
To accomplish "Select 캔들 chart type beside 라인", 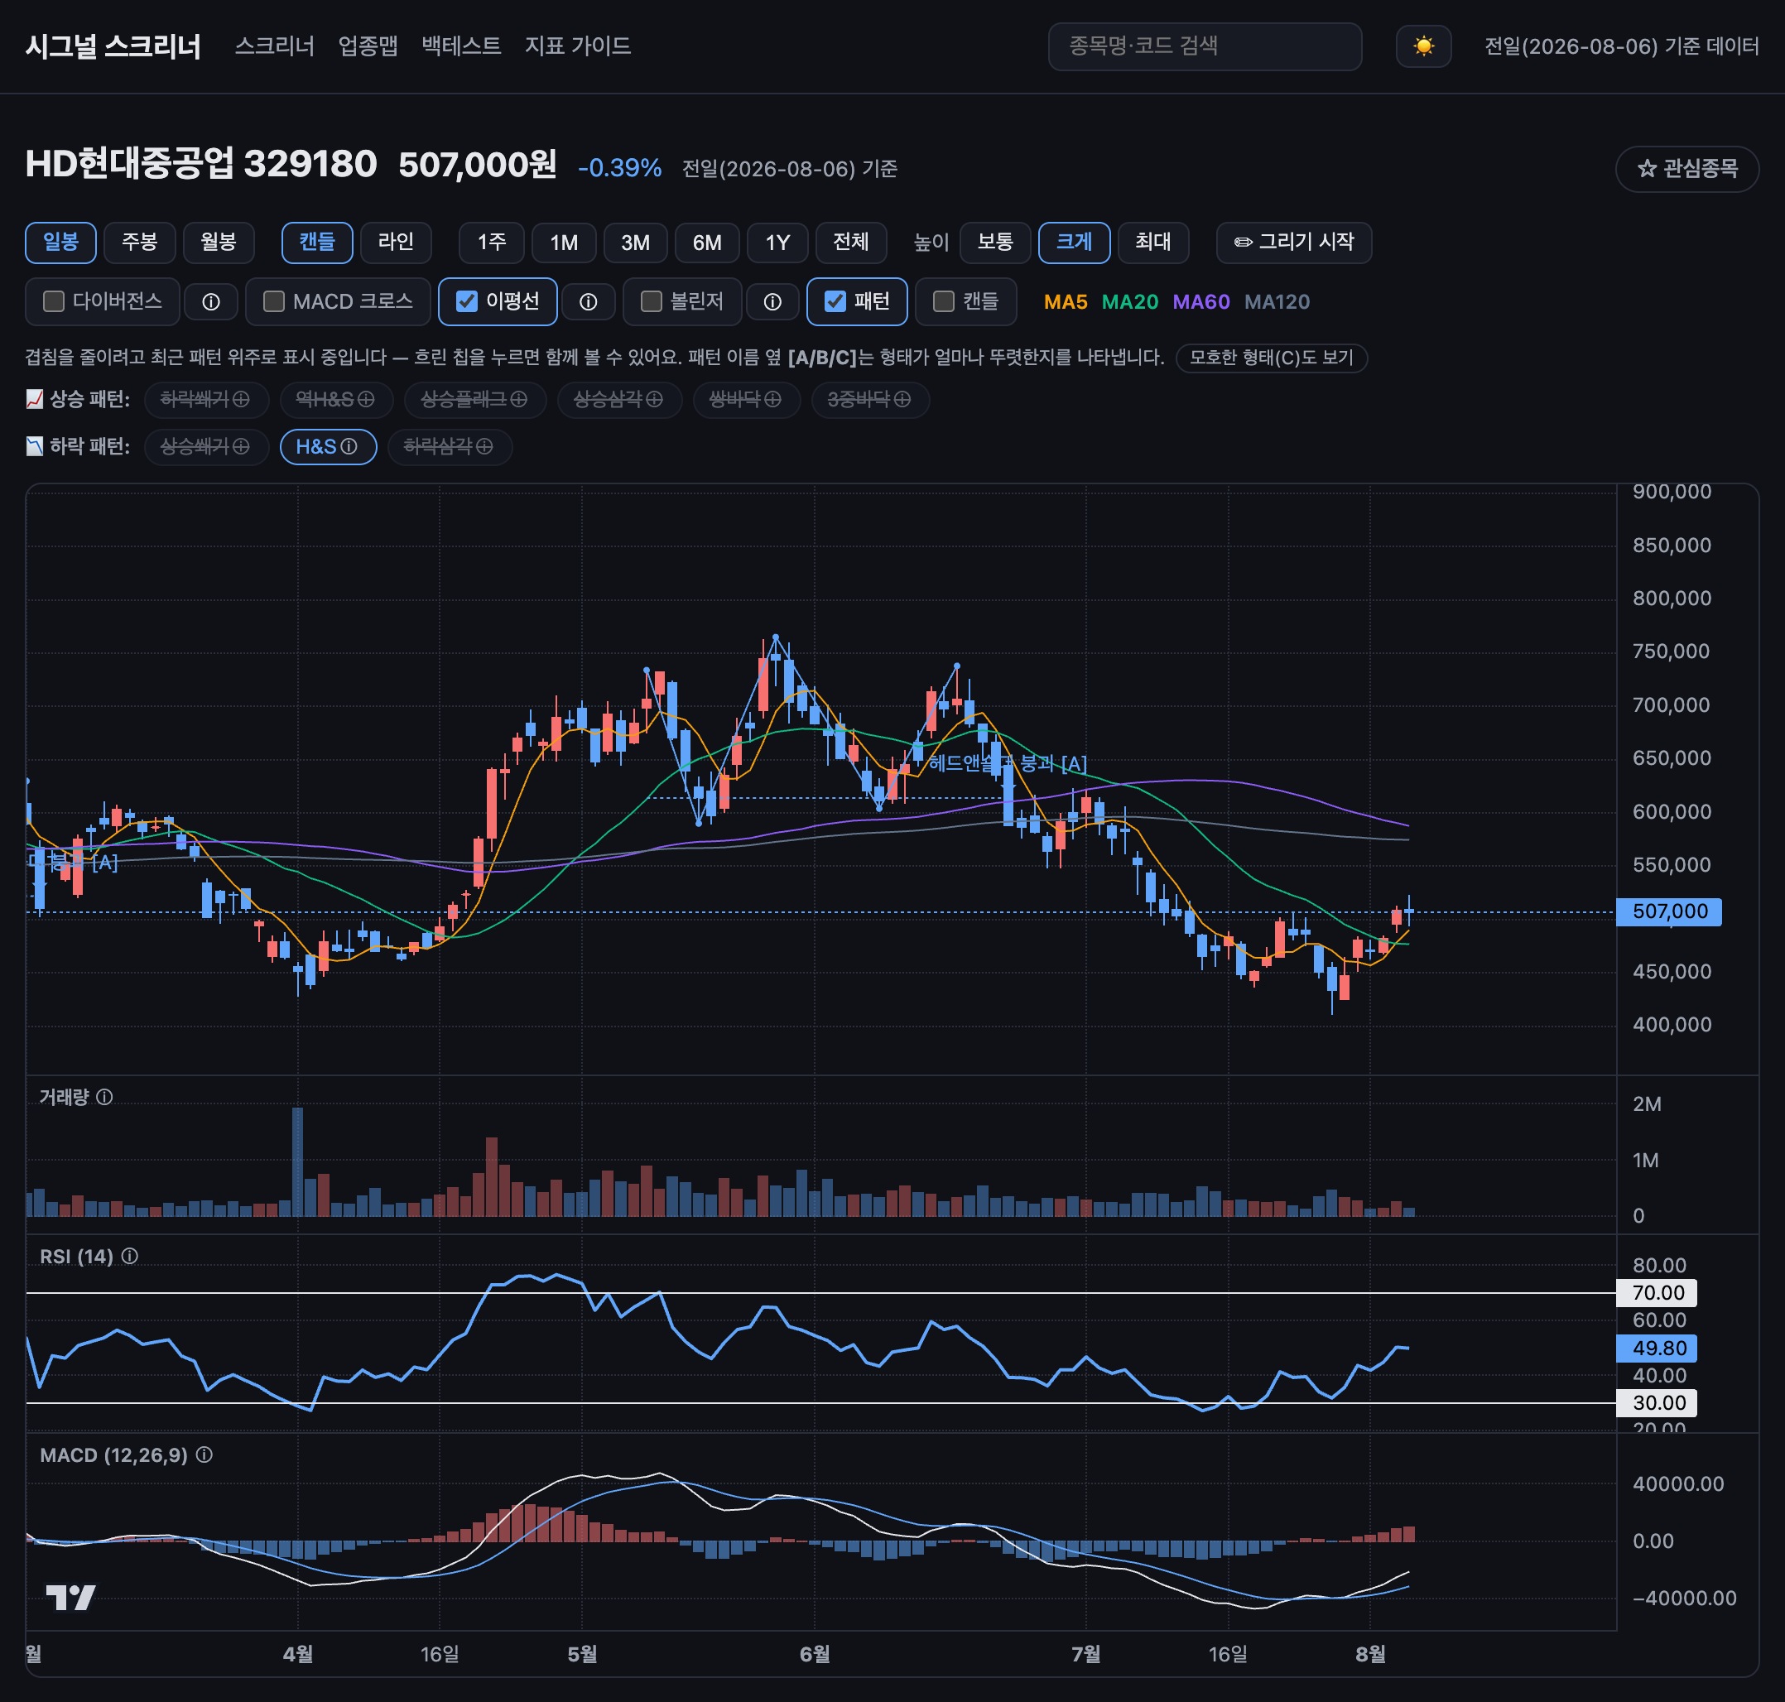I will coord(317,243).
